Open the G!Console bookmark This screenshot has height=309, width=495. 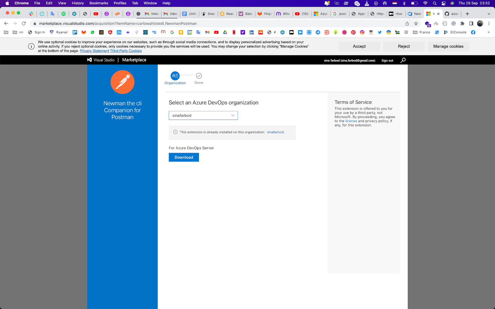click(x=455, y=32)
